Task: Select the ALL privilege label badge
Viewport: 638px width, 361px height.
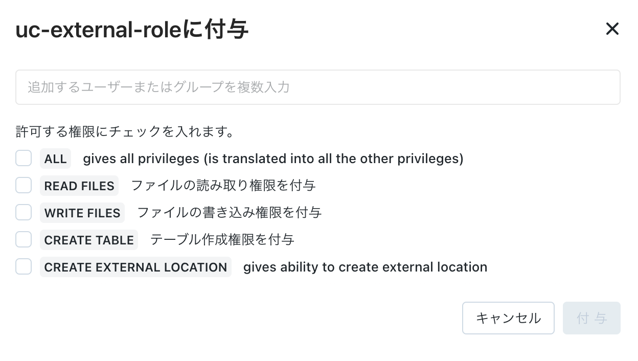Action: pyautogui.click(x=55, y=159)
